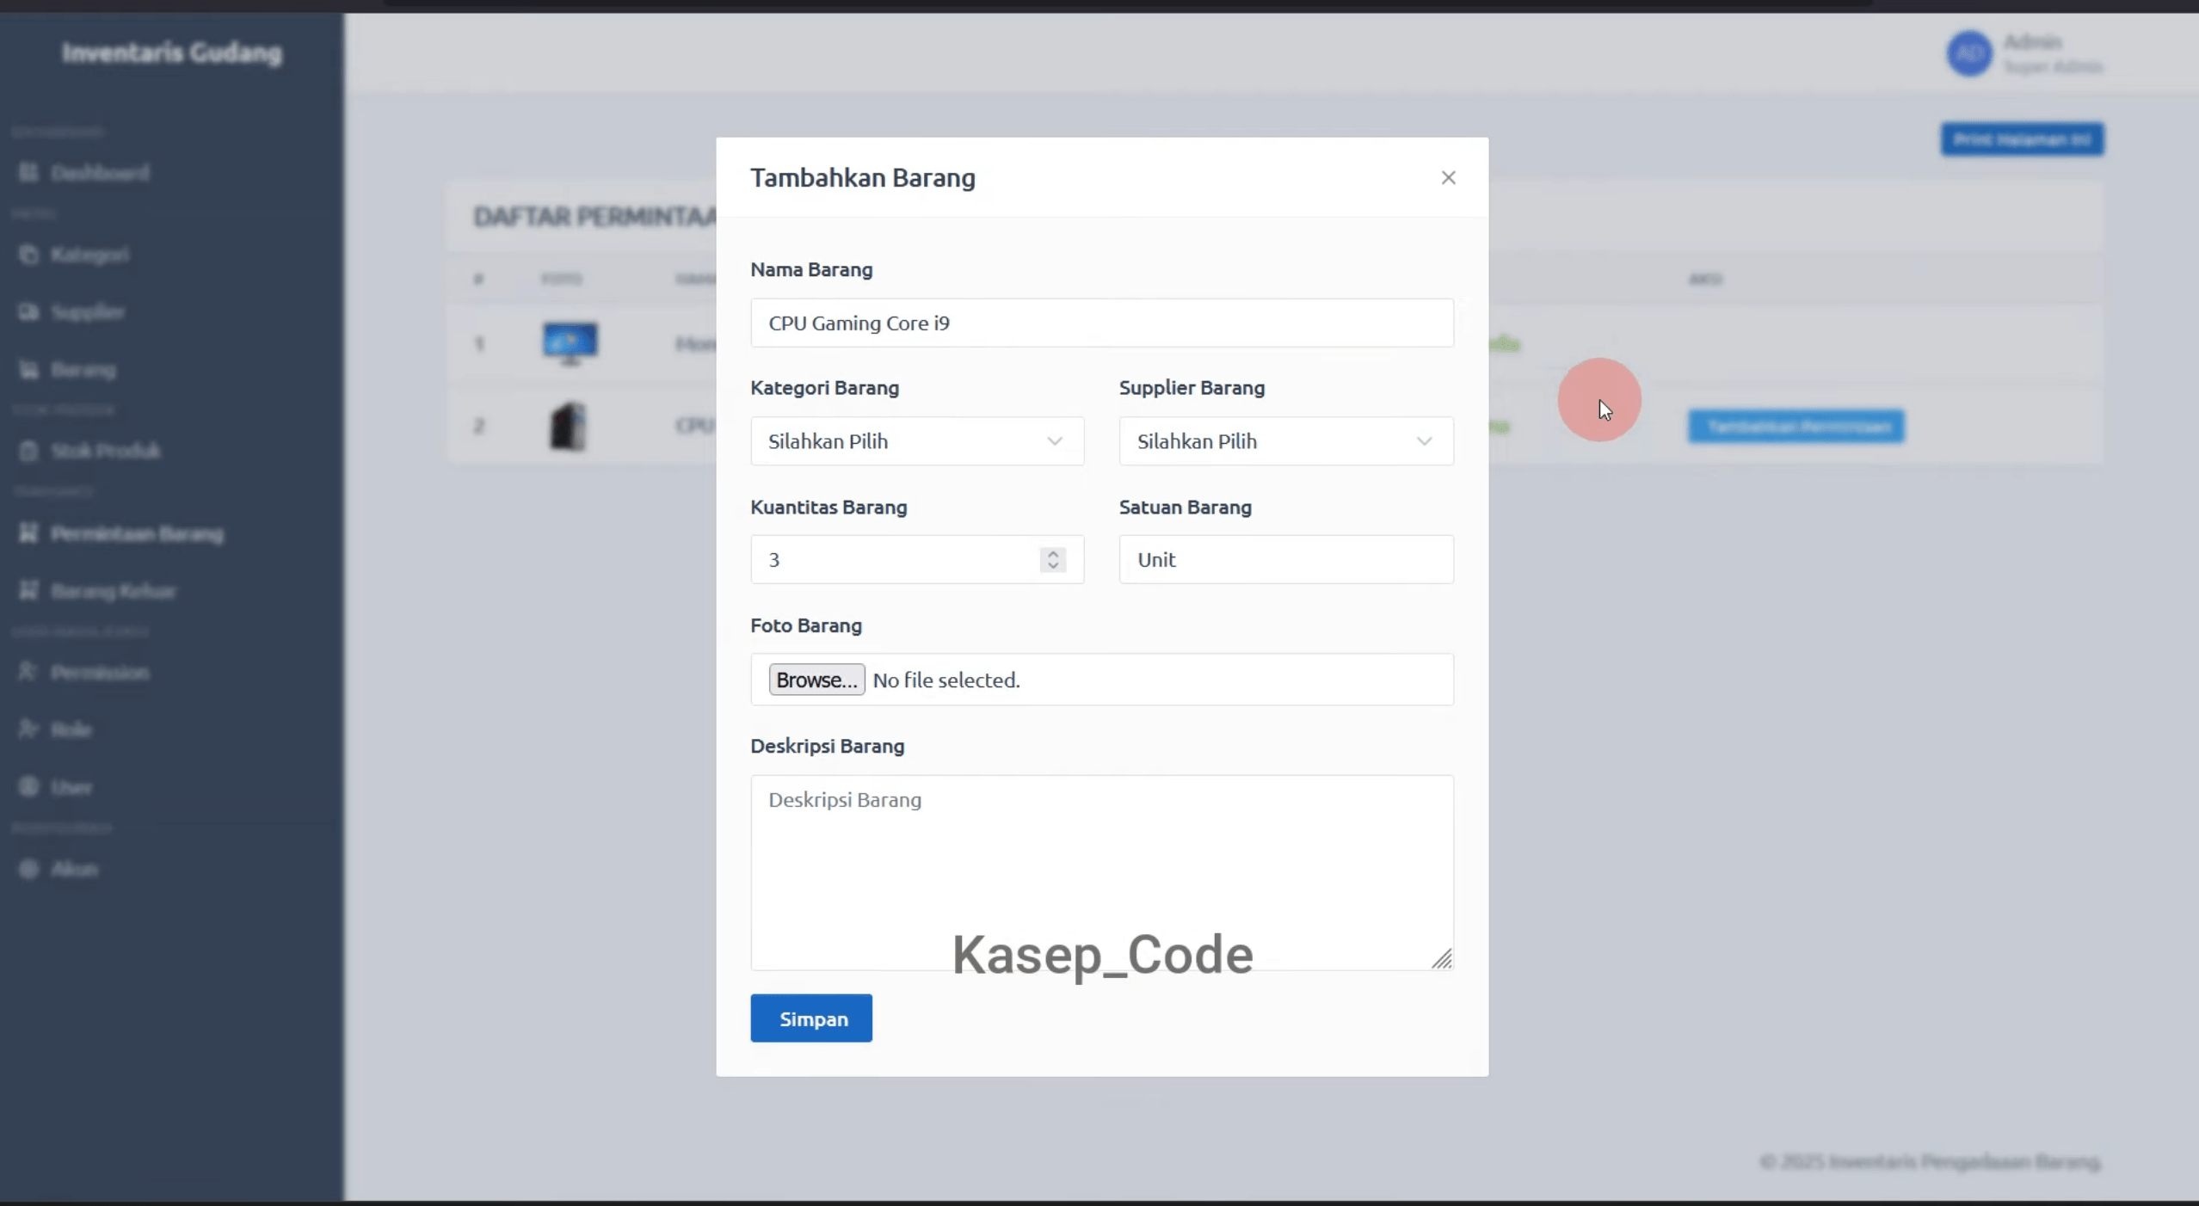Click the Stok Produk sidebar icon
This screenshot has width=2199, height=1206.
tap(28, 451)
